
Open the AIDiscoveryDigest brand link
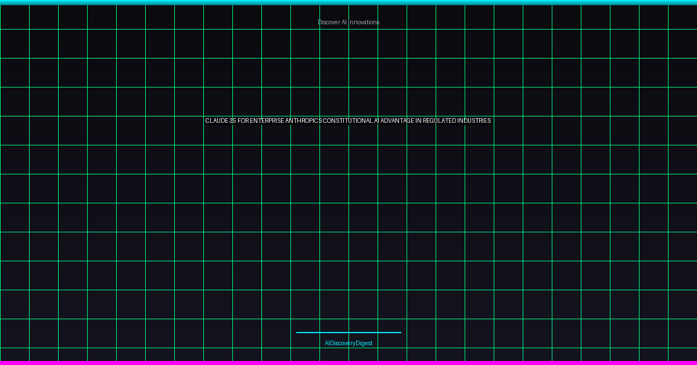(348, 343)
